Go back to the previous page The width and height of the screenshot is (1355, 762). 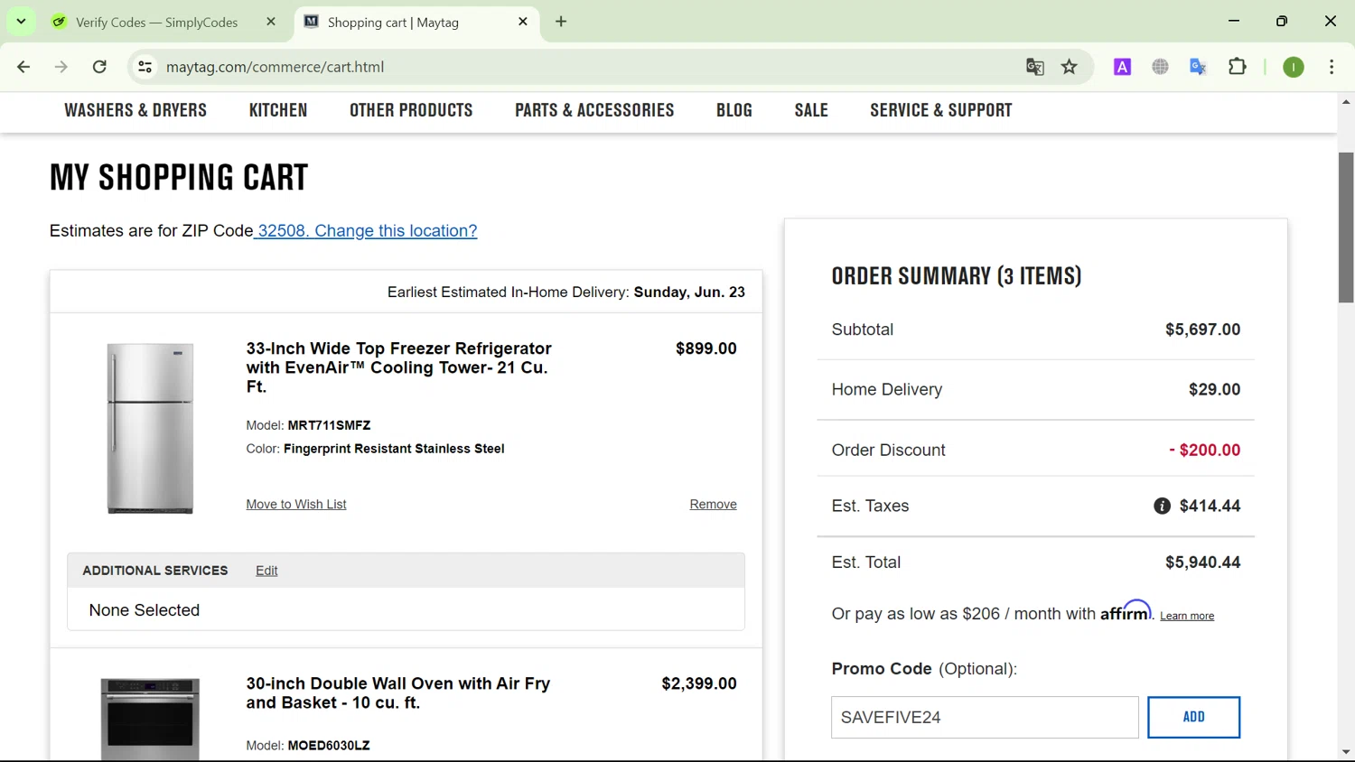click(24, 67)
